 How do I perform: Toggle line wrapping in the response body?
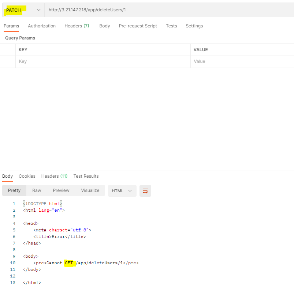tap(145, 190)
